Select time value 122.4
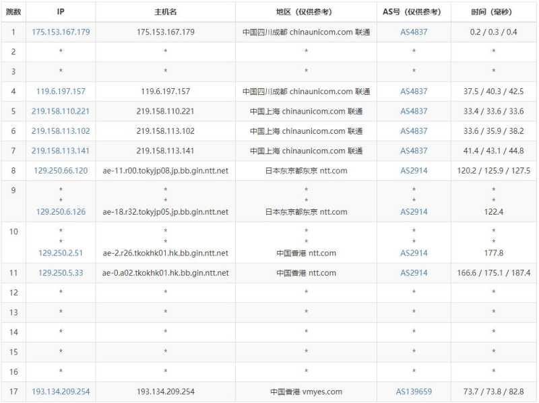 tap(494, 212)
